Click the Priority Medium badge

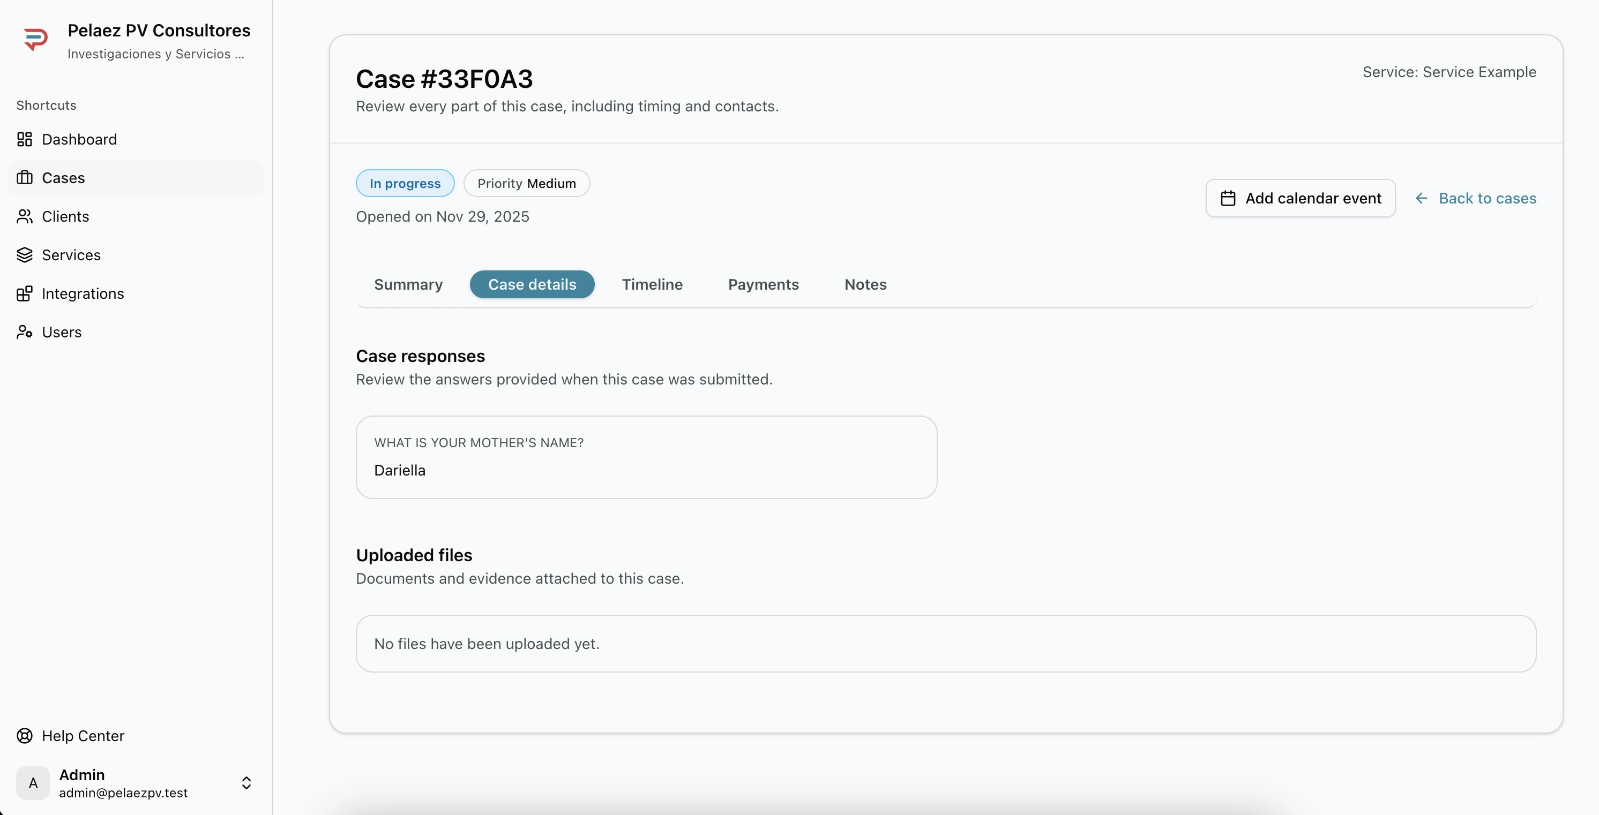526,184
